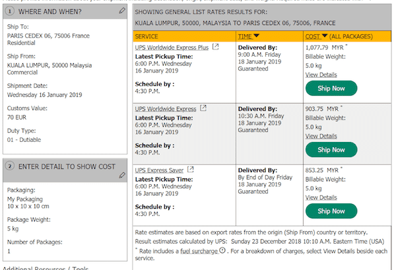Select the 903.75 MYR cost text

click(322, 109)
